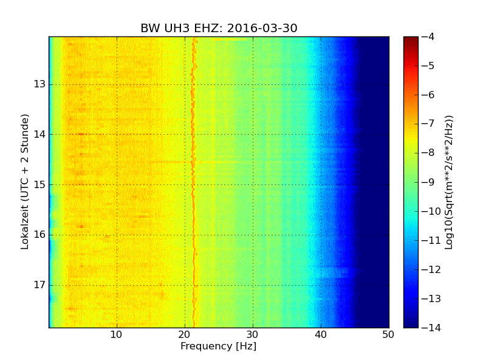Click x-axis tick label 50
This screenshot has width=486, height=364.
388,335
